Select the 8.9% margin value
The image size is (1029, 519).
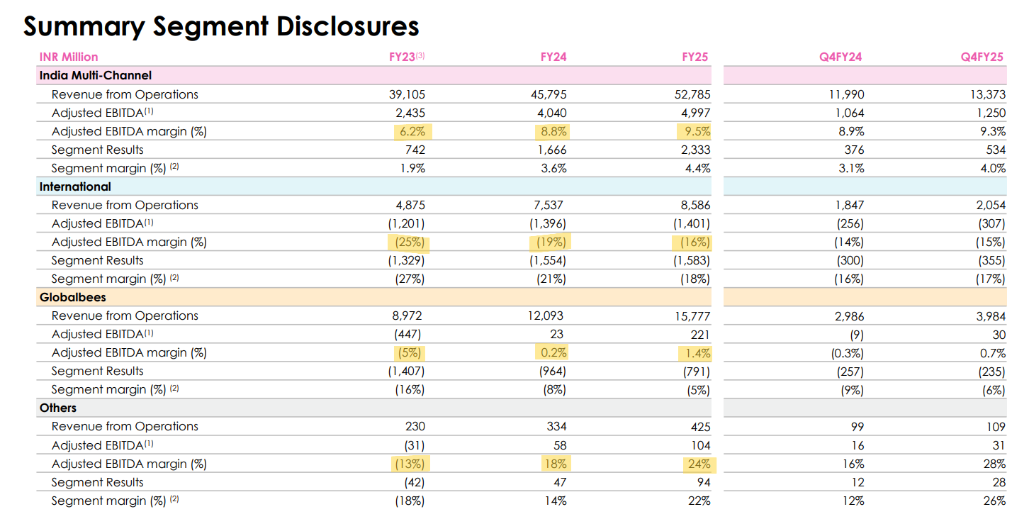(851, 131)
